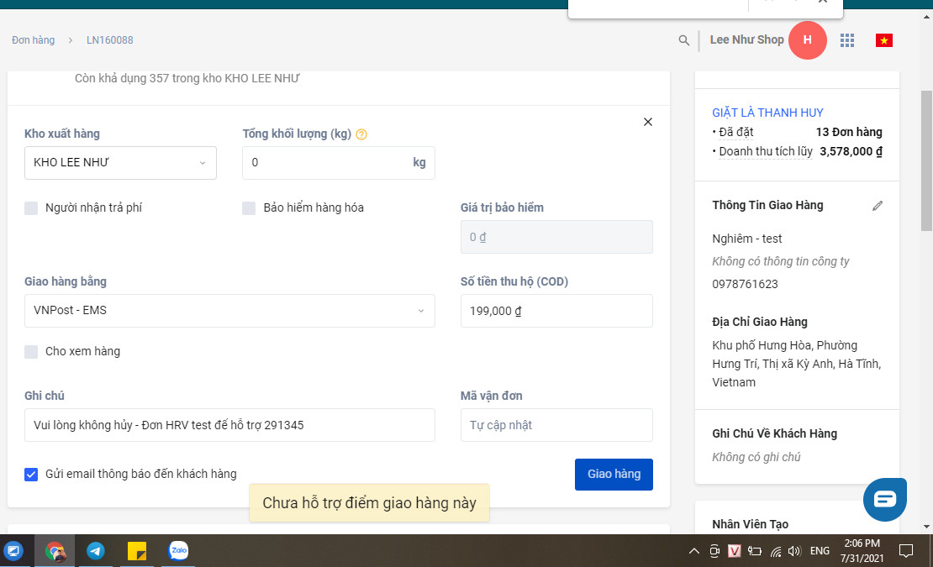933x567 pixels.
Task: Click the Nghiêm - test recipient name
Action: [x=746, y=239]
